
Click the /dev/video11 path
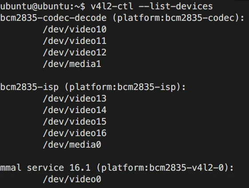point(75,41)
